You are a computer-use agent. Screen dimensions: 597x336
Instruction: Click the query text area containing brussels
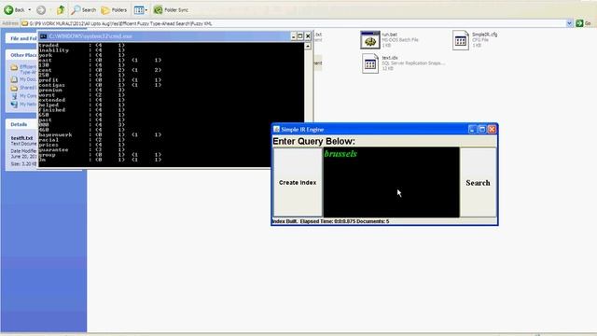pyautogui.click(x=391, y=182)
